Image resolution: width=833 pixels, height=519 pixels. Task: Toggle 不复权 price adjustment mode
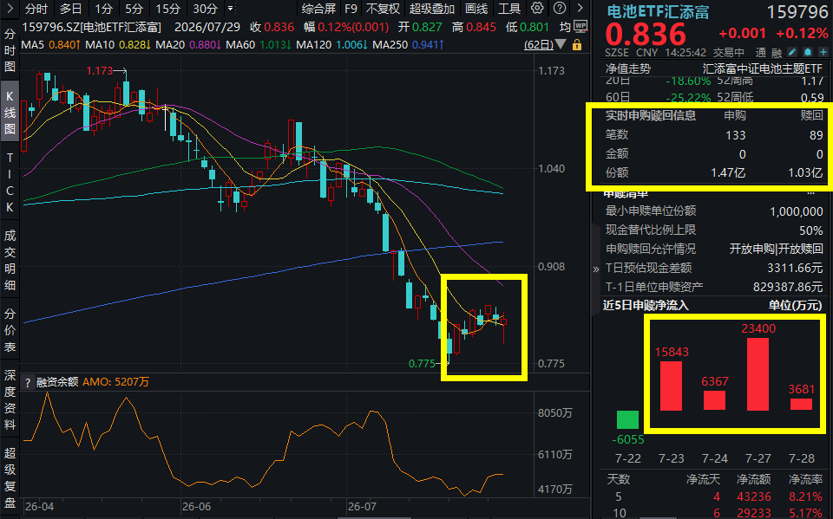pos(383,9)
